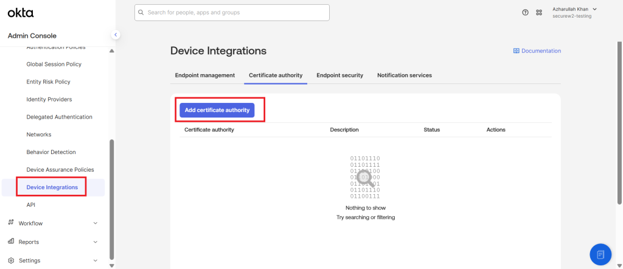Click the sidebar scrollbar down arrow
Screen dimensions: 623x269
111,265
